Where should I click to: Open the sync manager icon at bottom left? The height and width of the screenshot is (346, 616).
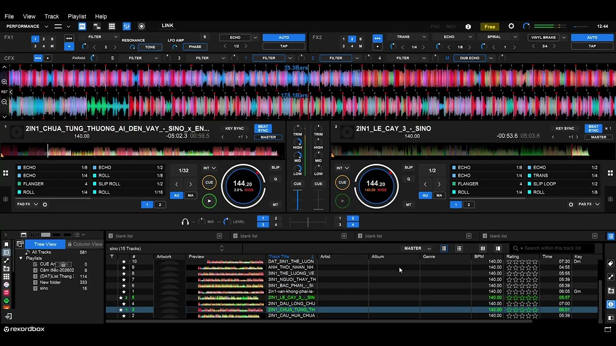8,316
